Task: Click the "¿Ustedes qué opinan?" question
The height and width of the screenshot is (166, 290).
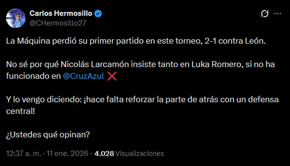Action: tap(48, 135)
